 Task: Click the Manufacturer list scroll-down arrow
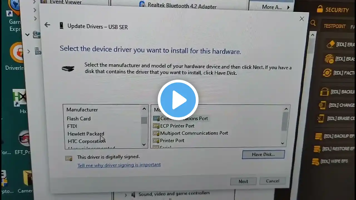click(144, 144)
